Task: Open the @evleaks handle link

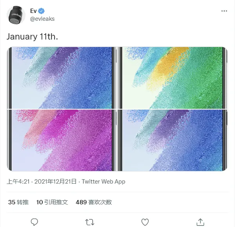Action: 42,19
